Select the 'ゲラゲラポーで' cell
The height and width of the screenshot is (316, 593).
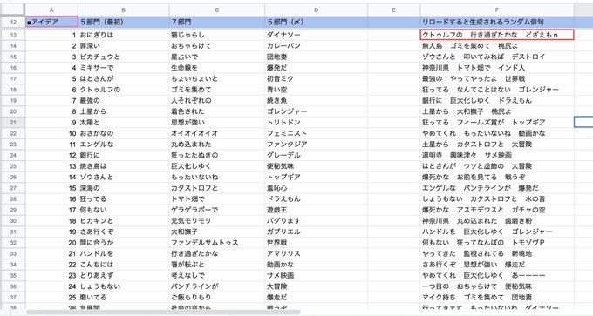(216, 210)
